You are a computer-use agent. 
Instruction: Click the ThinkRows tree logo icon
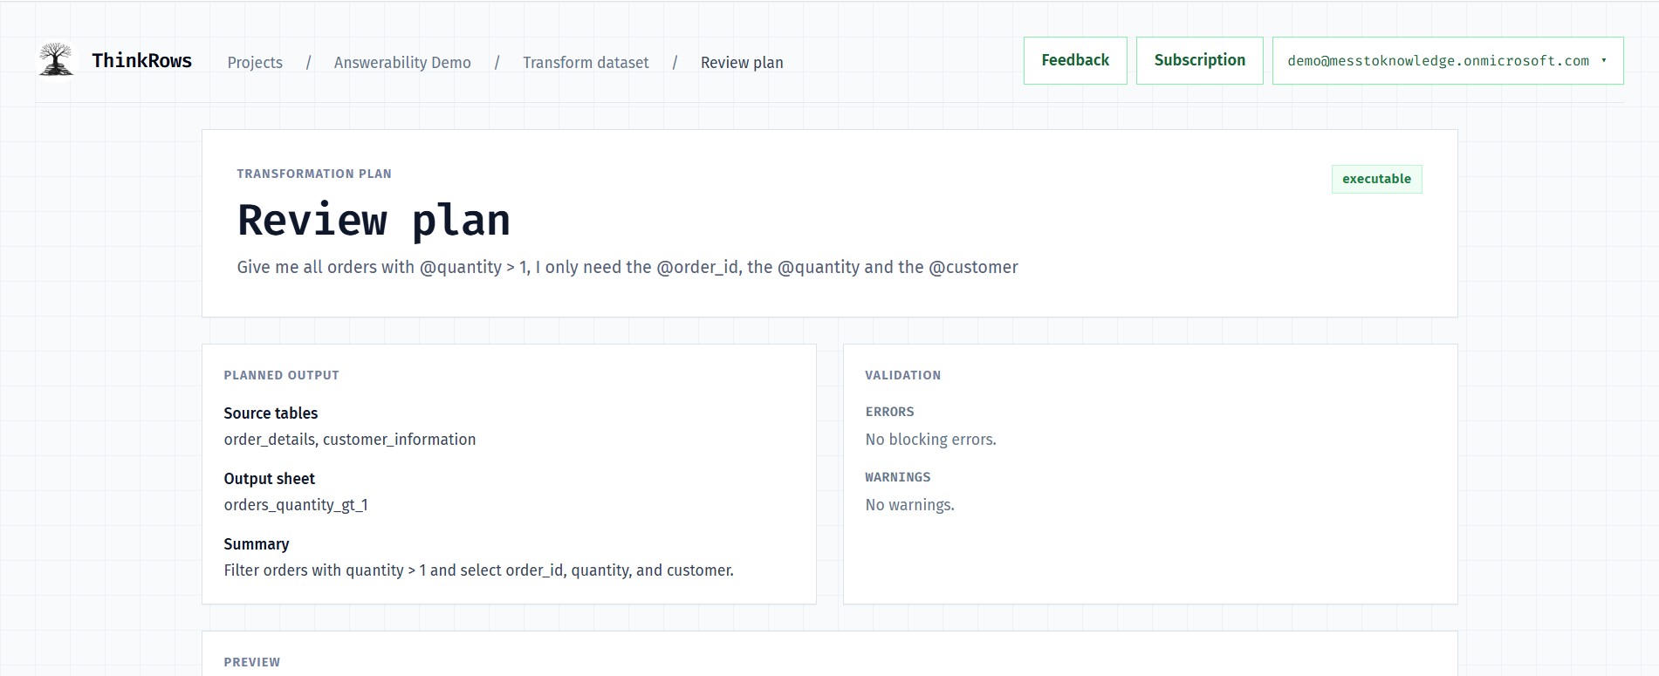pyautogui.click(x=56, y=59)
